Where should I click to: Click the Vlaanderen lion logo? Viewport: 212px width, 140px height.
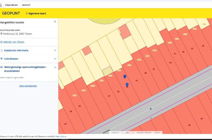pyautogui.click(x=1, y=5)
